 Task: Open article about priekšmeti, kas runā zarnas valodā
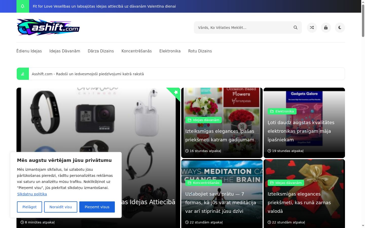click(x=299, y=202)
